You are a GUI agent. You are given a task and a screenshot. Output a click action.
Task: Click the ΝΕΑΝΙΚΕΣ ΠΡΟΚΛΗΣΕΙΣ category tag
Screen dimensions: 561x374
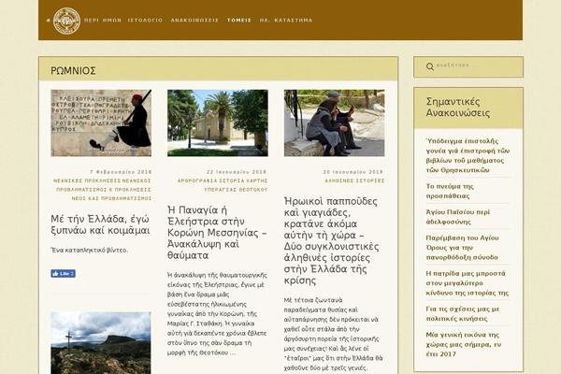[x=87, y=181]
